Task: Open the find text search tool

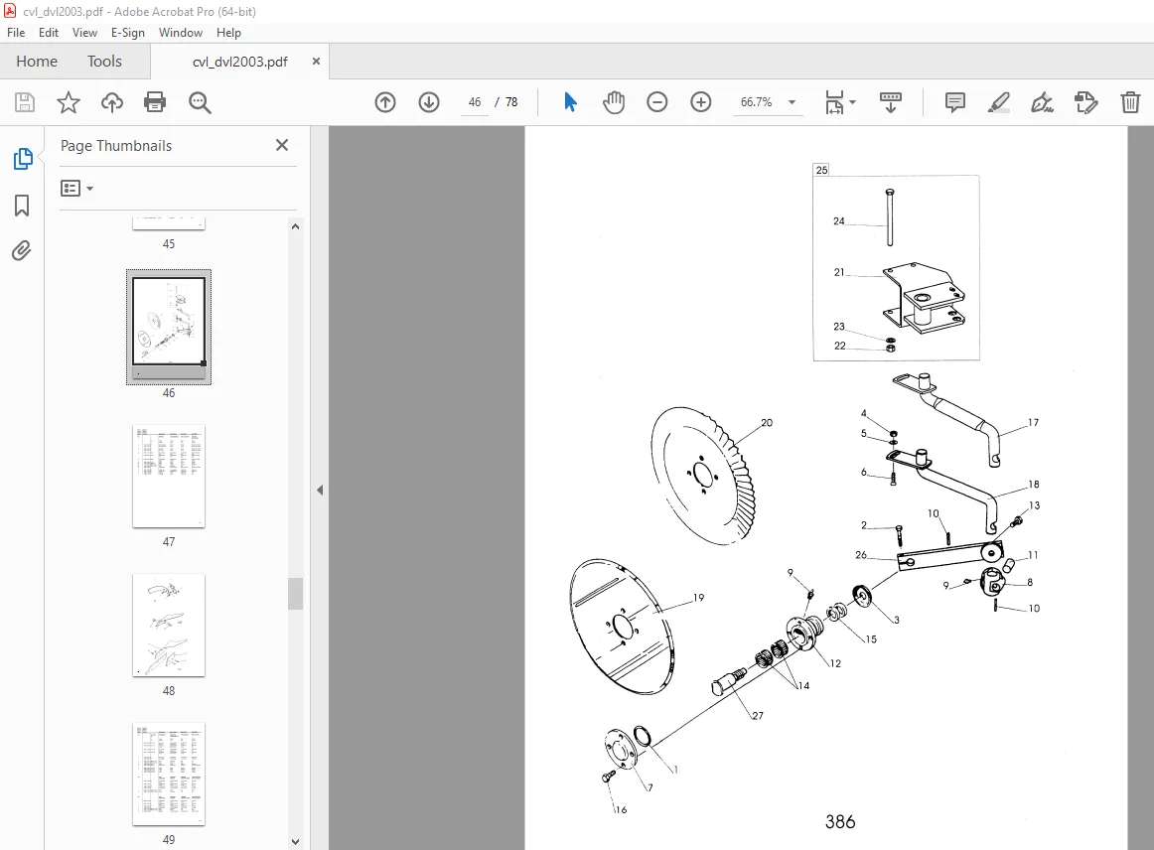Action: [x=200, y=102]
